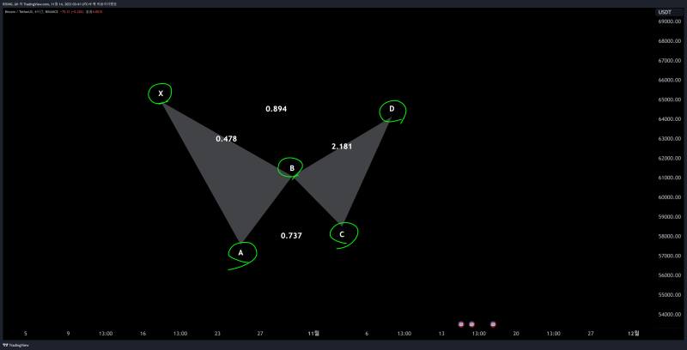Select the circled A point of the pattern
Screen dimensions: 687x350
click(241, 252)
